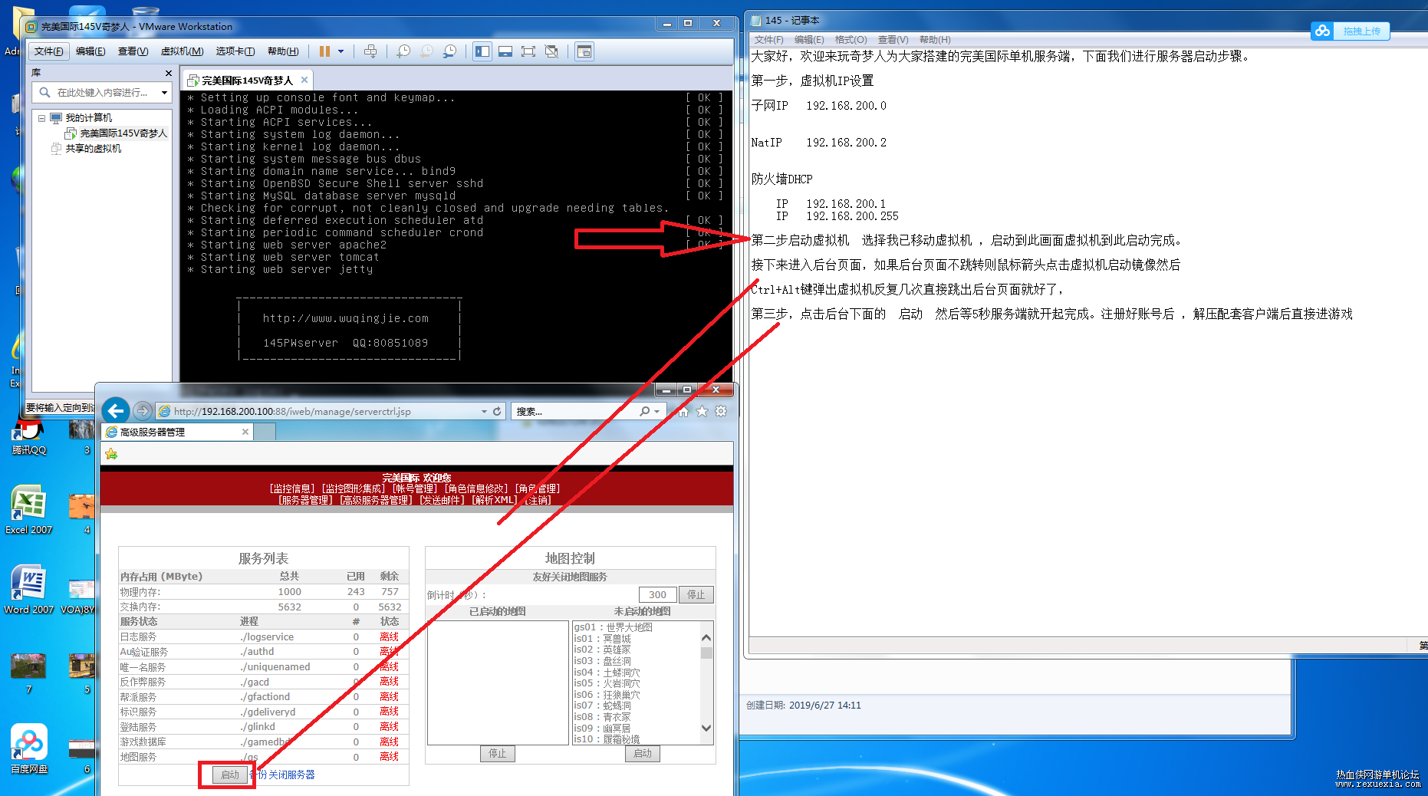This screenshot has width=1428, height=796.
Task: Click the send Ctrl+Alt+Del toolbar icon
Action: [370, 51]
